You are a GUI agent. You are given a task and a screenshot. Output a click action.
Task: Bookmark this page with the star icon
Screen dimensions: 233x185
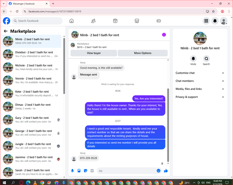click(x=213, y=11)
